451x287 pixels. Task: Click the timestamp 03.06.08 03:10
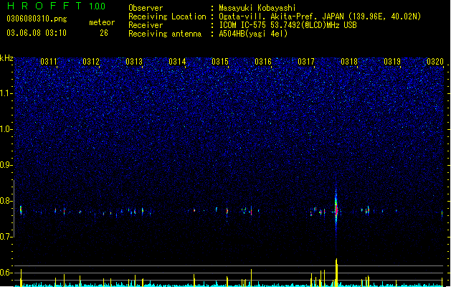tap(37, 33)
